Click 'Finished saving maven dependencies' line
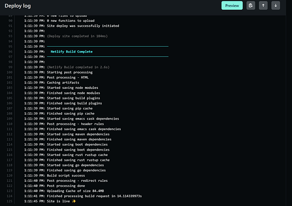Image resolution: width=292 pixels, height=206 pixels. 79,139
